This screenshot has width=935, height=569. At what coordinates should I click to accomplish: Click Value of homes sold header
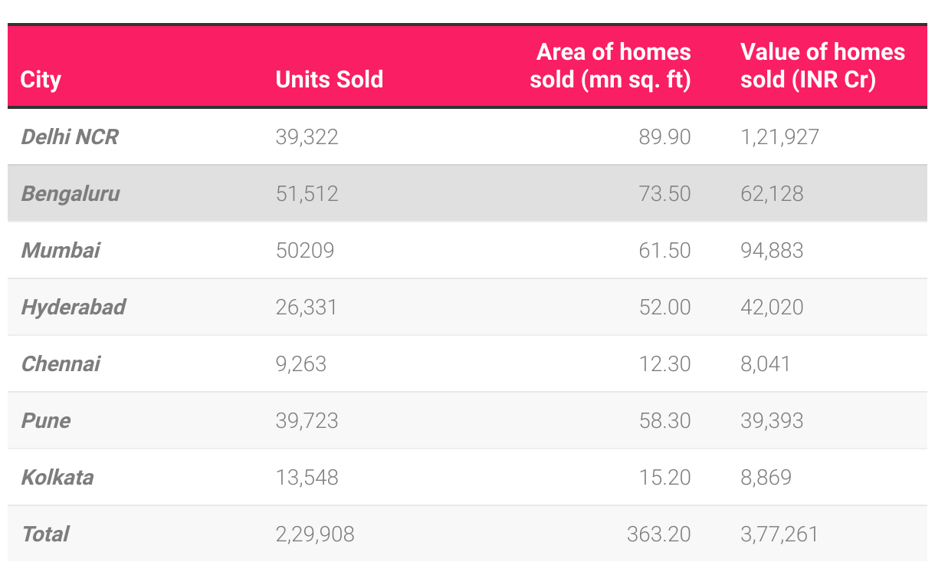point(822,66)
